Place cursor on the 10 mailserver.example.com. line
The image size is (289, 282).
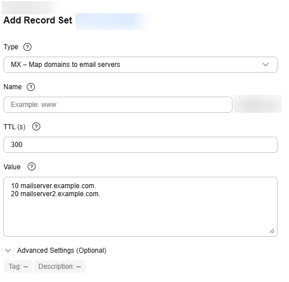click(53, 186)
